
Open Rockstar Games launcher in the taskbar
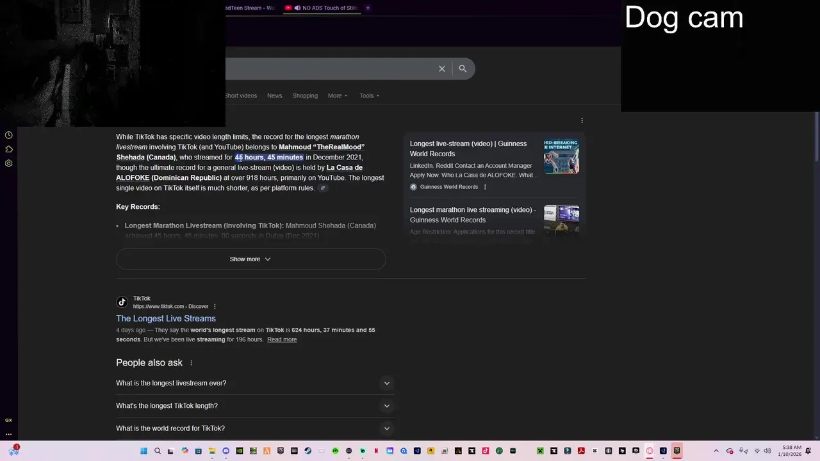click(x=430, y=451)
